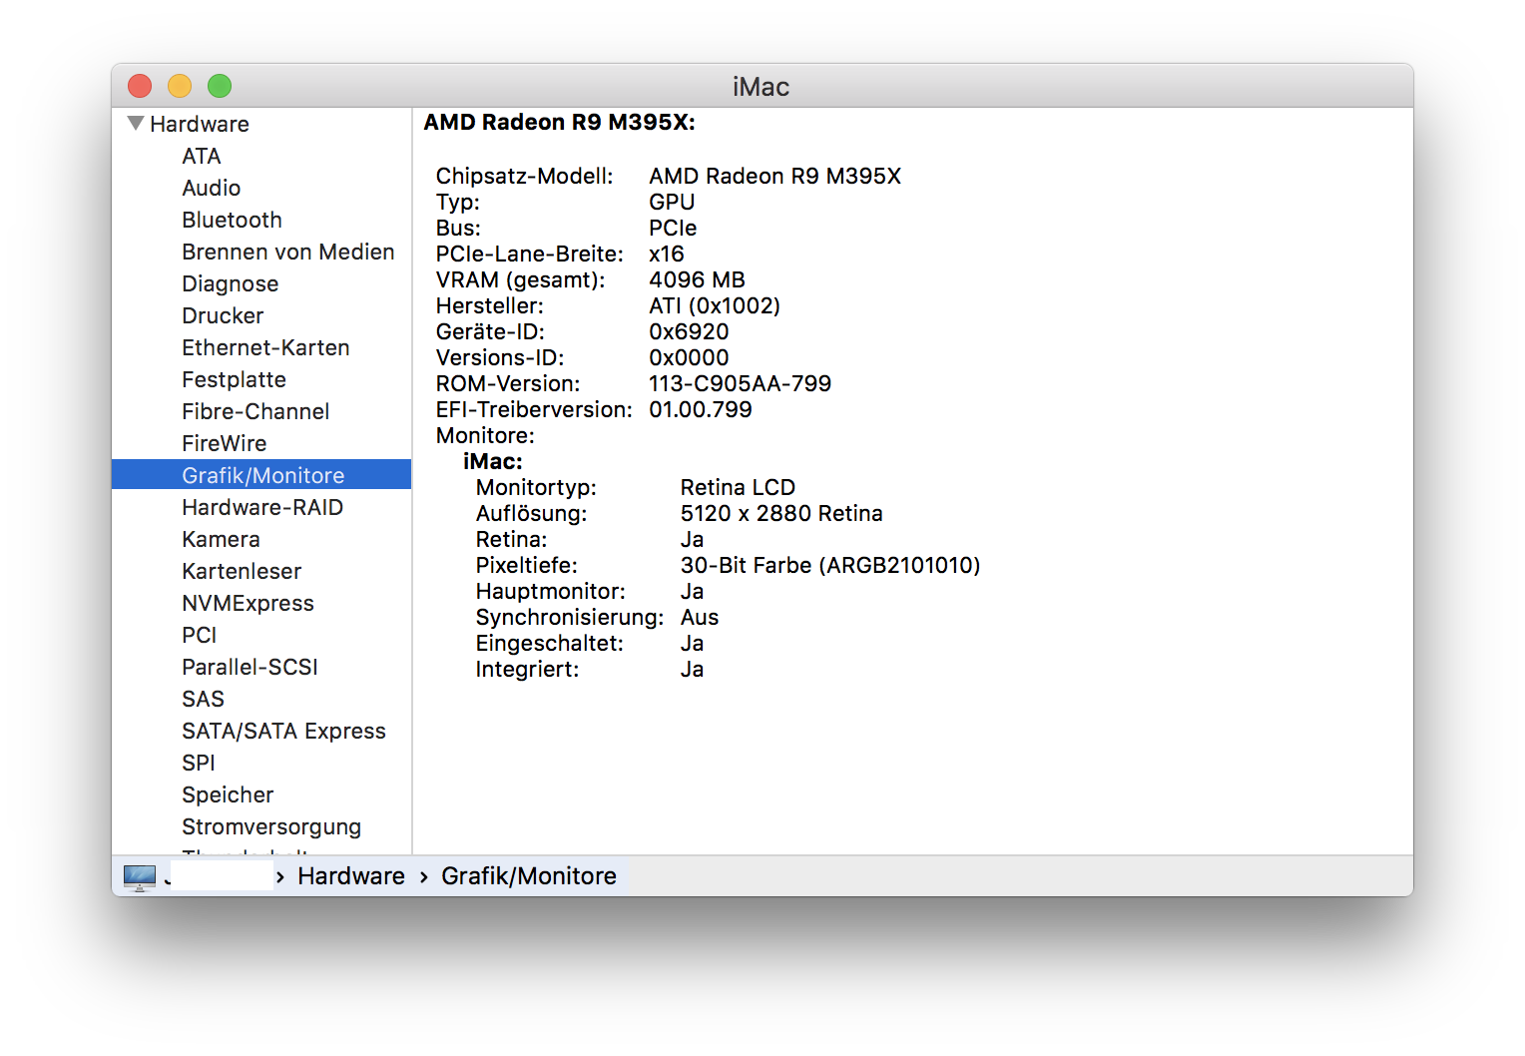
Task: Click the Chipsatz-Modell value text
Action: (x=774, y=176)
